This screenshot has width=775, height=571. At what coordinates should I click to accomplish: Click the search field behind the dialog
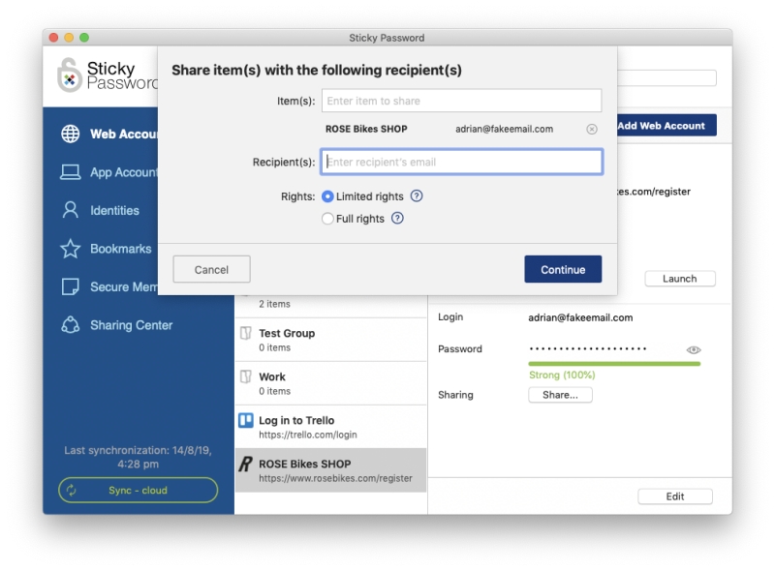point(666,77)
